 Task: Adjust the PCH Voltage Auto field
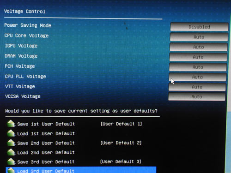click(x=198, y=67)
